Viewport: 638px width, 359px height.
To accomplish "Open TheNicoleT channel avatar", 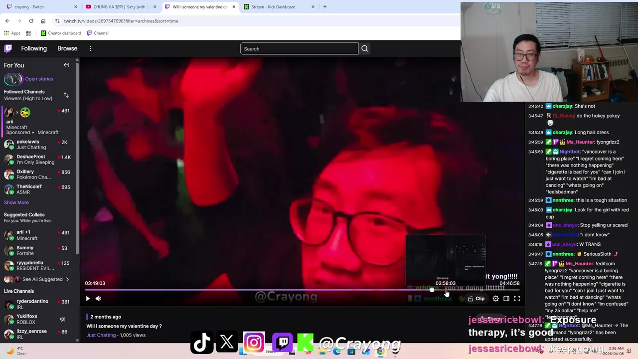I will tap(8, 189).
